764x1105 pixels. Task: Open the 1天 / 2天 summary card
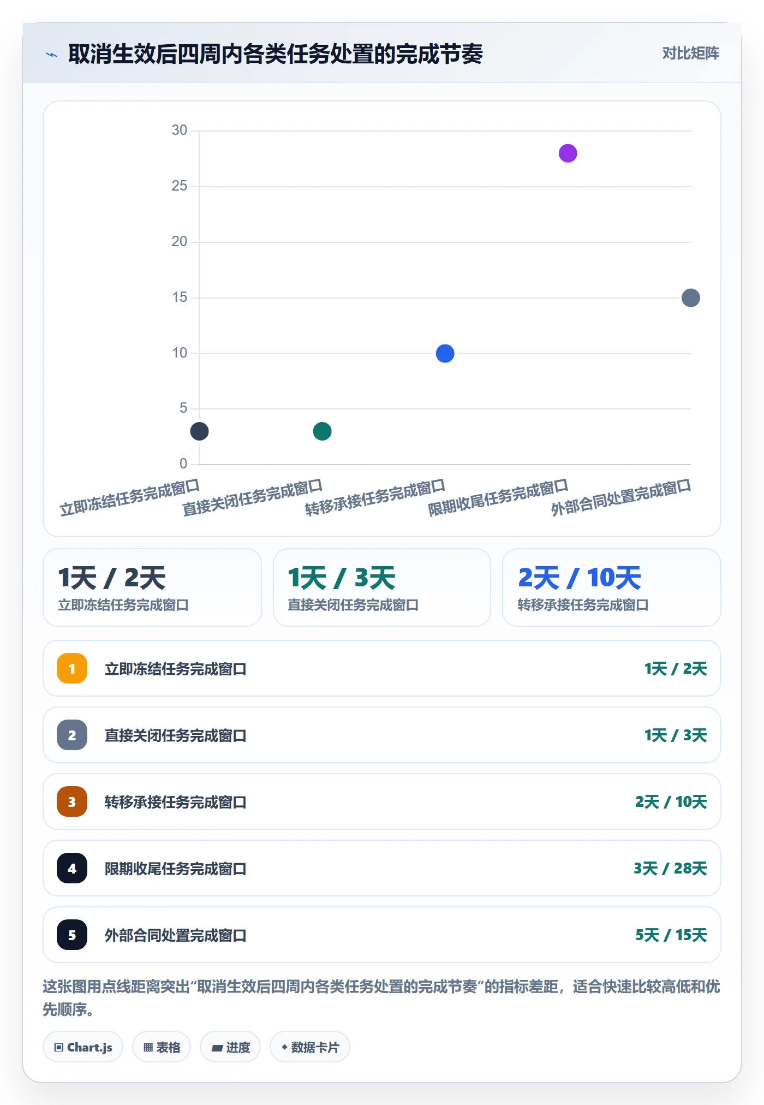(152, 587)
